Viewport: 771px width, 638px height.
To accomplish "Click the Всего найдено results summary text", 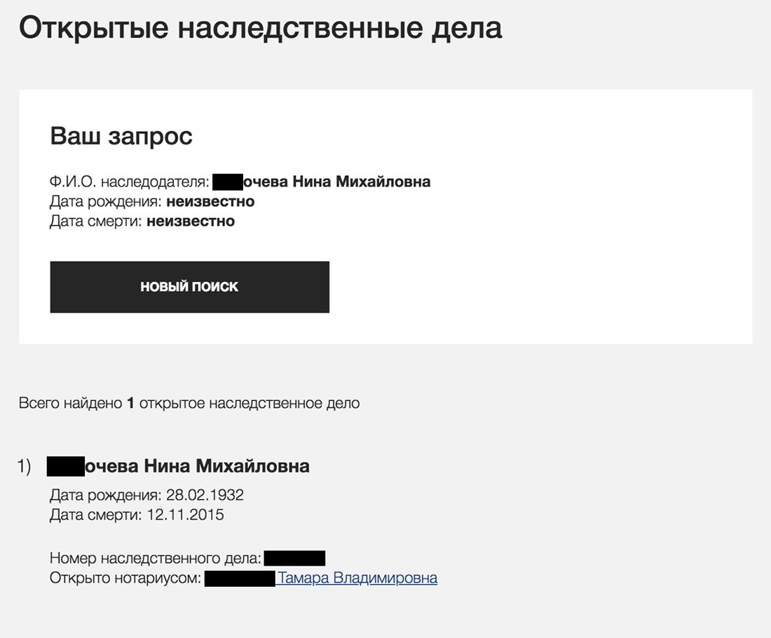I will pos(189,404).
